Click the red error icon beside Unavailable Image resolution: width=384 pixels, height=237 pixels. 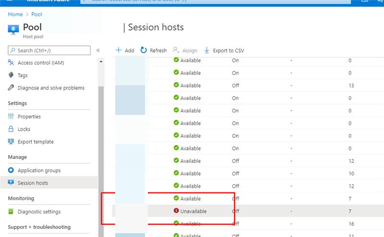176,210
